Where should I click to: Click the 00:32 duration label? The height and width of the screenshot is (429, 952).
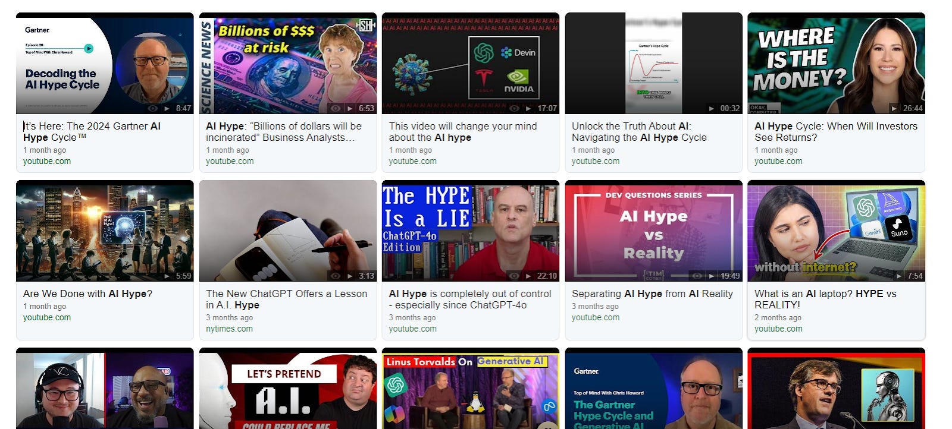(x=730, y=108)
